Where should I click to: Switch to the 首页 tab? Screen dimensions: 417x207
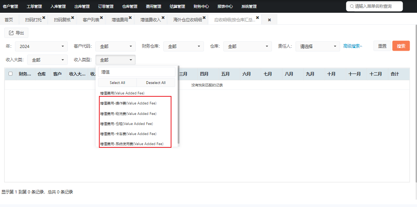tap(9, 20)
